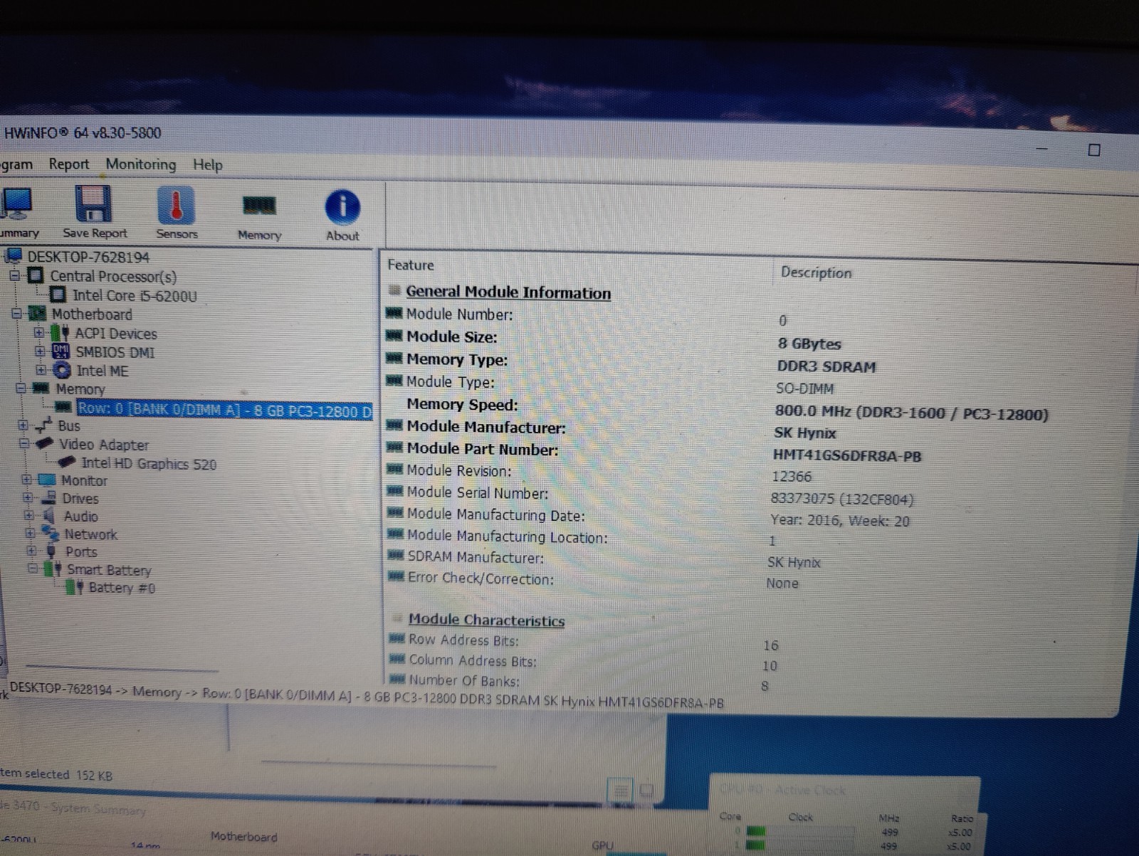The width and height of the screenshot is (1139, 856).
Task: Click the Description column header
Action: 816,273
